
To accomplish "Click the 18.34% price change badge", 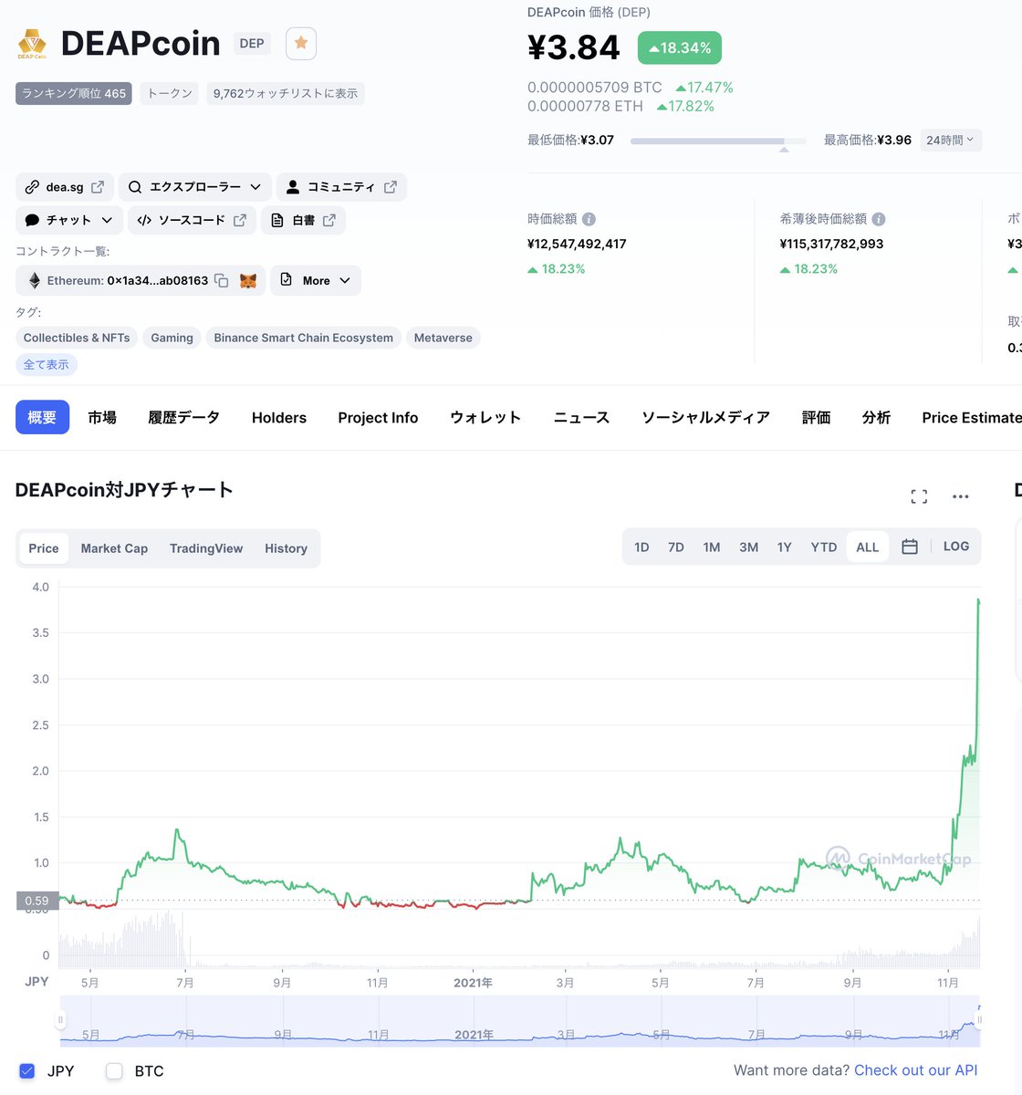I will click(680, 47).
